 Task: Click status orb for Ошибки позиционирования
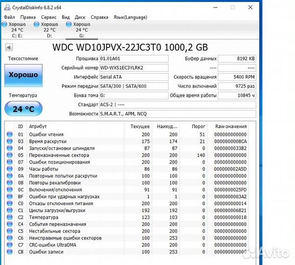click(x=10, y=162)
